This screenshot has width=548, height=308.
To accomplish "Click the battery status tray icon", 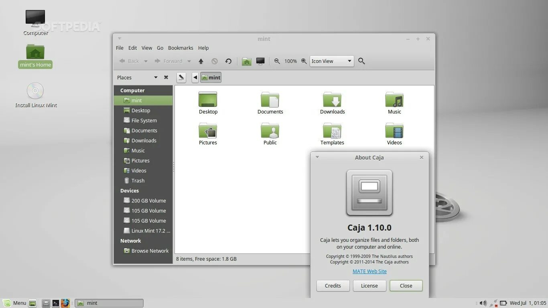I will click(x=504, y=303).
